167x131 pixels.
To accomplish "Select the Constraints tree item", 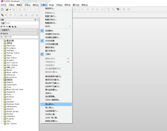I will tap(12, 85).
